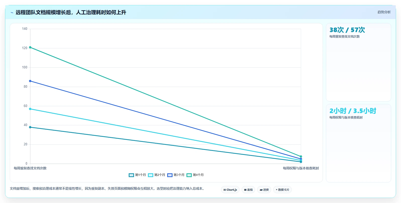Select the Chart.js tag chip
401x203 pixels.
(230, 190)
